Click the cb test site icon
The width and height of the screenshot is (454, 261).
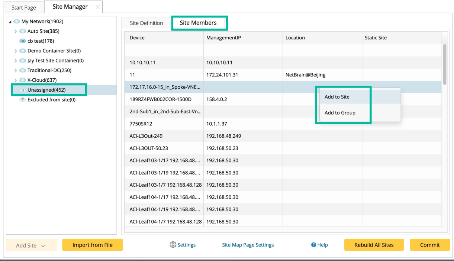point(23,41)
